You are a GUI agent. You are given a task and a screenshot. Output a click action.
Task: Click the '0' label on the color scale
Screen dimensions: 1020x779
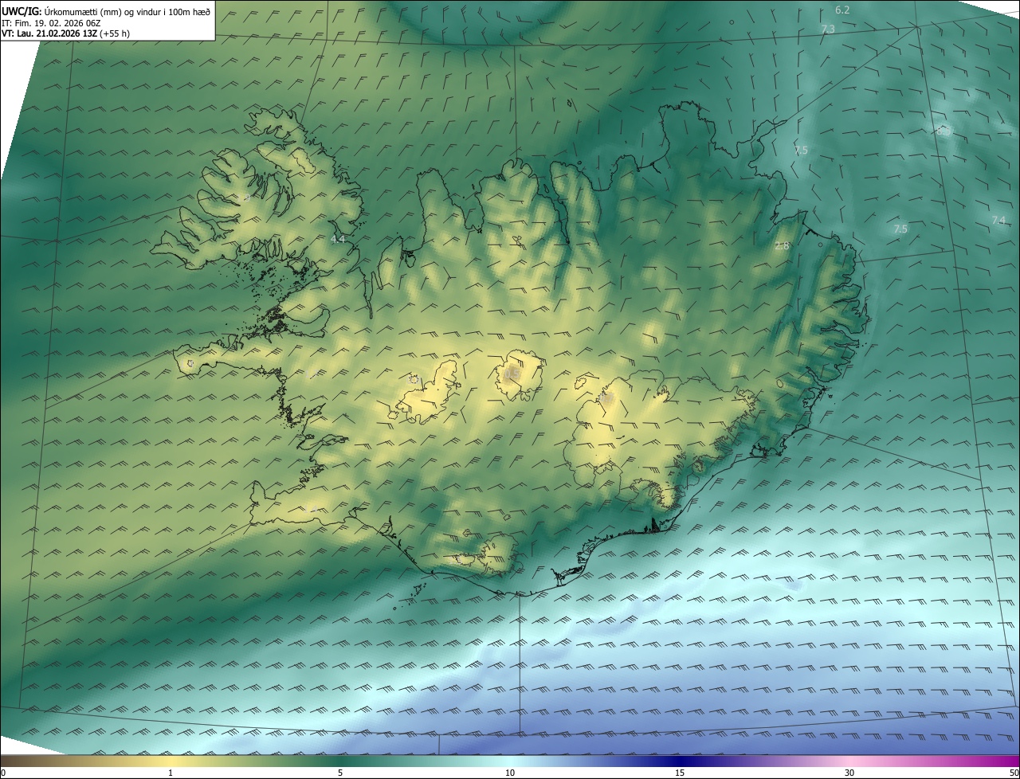point(3,773)
